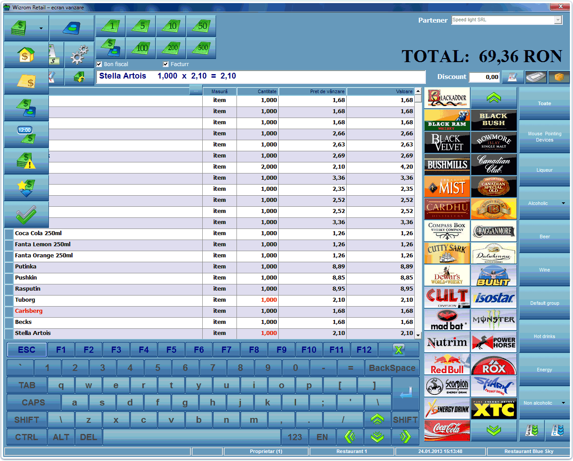573x461 pixels.
Task: Toggle the Bon fiscal checkbox
Action: pos(99,64)
